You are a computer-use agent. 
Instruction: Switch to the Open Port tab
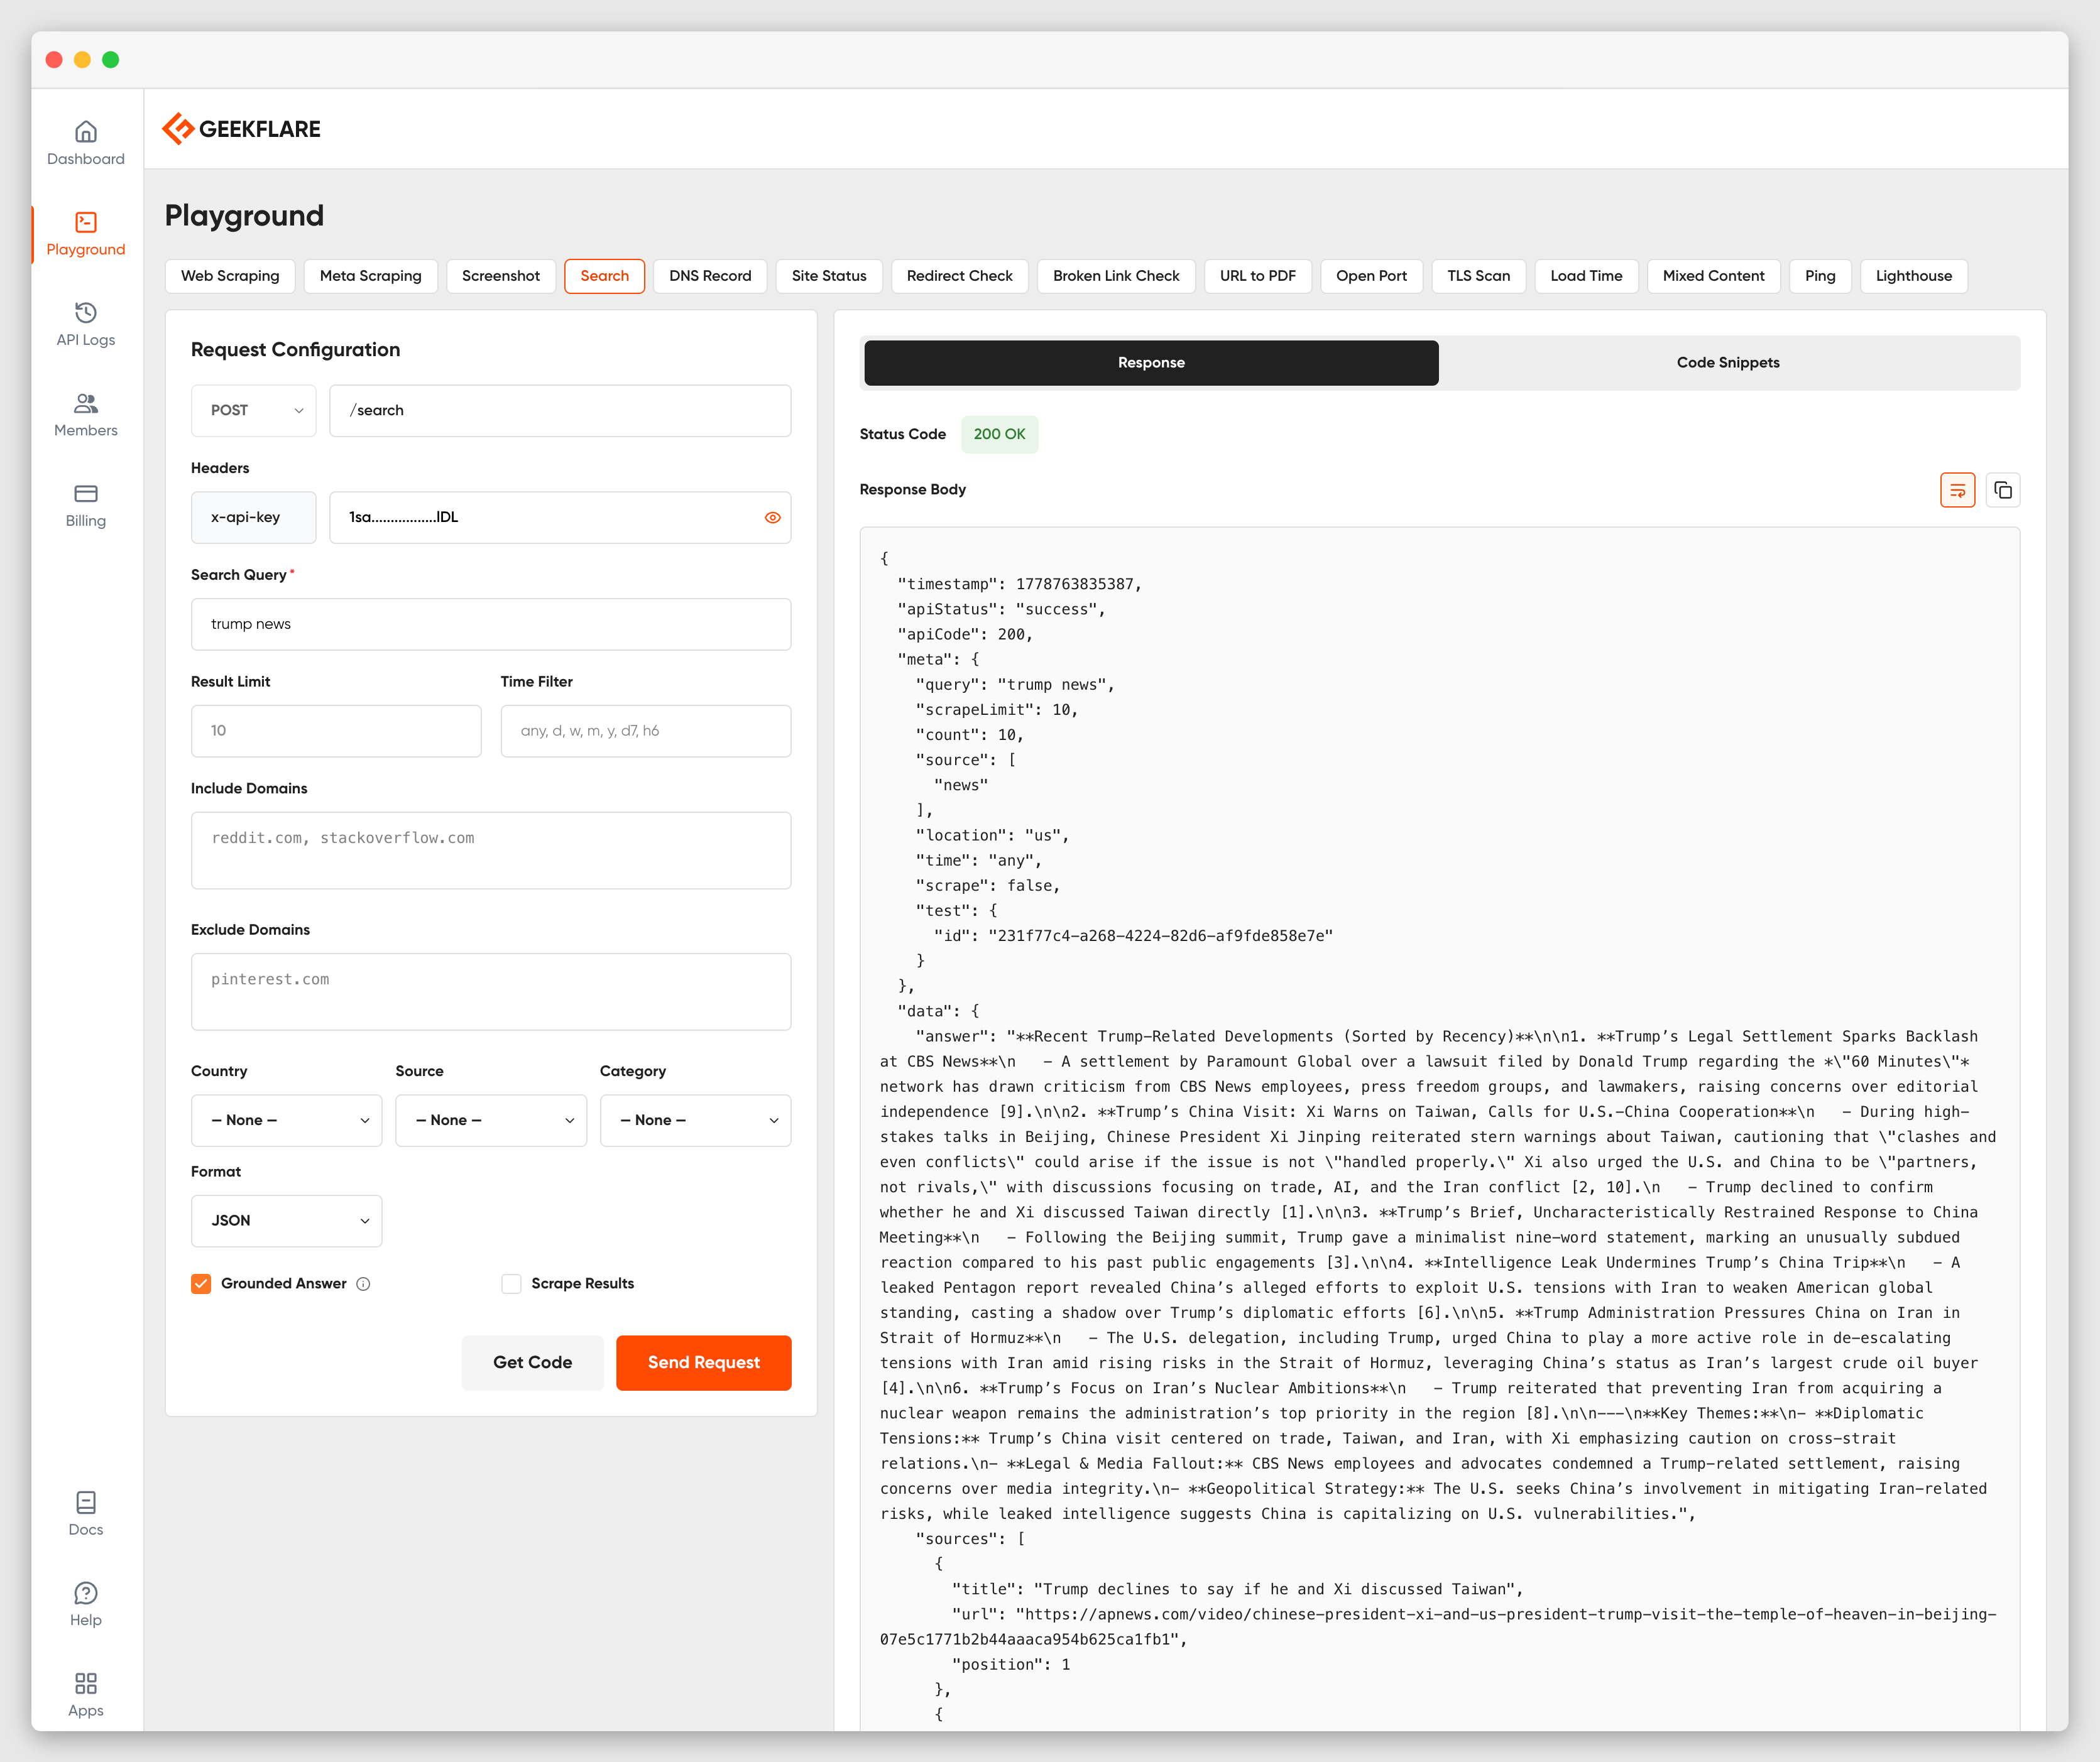click(x=1371, y=276)
